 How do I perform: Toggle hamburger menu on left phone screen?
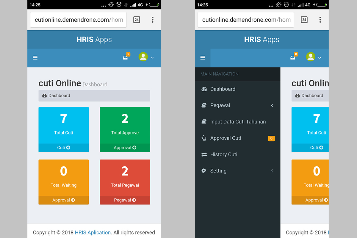[x=35, y=58]
